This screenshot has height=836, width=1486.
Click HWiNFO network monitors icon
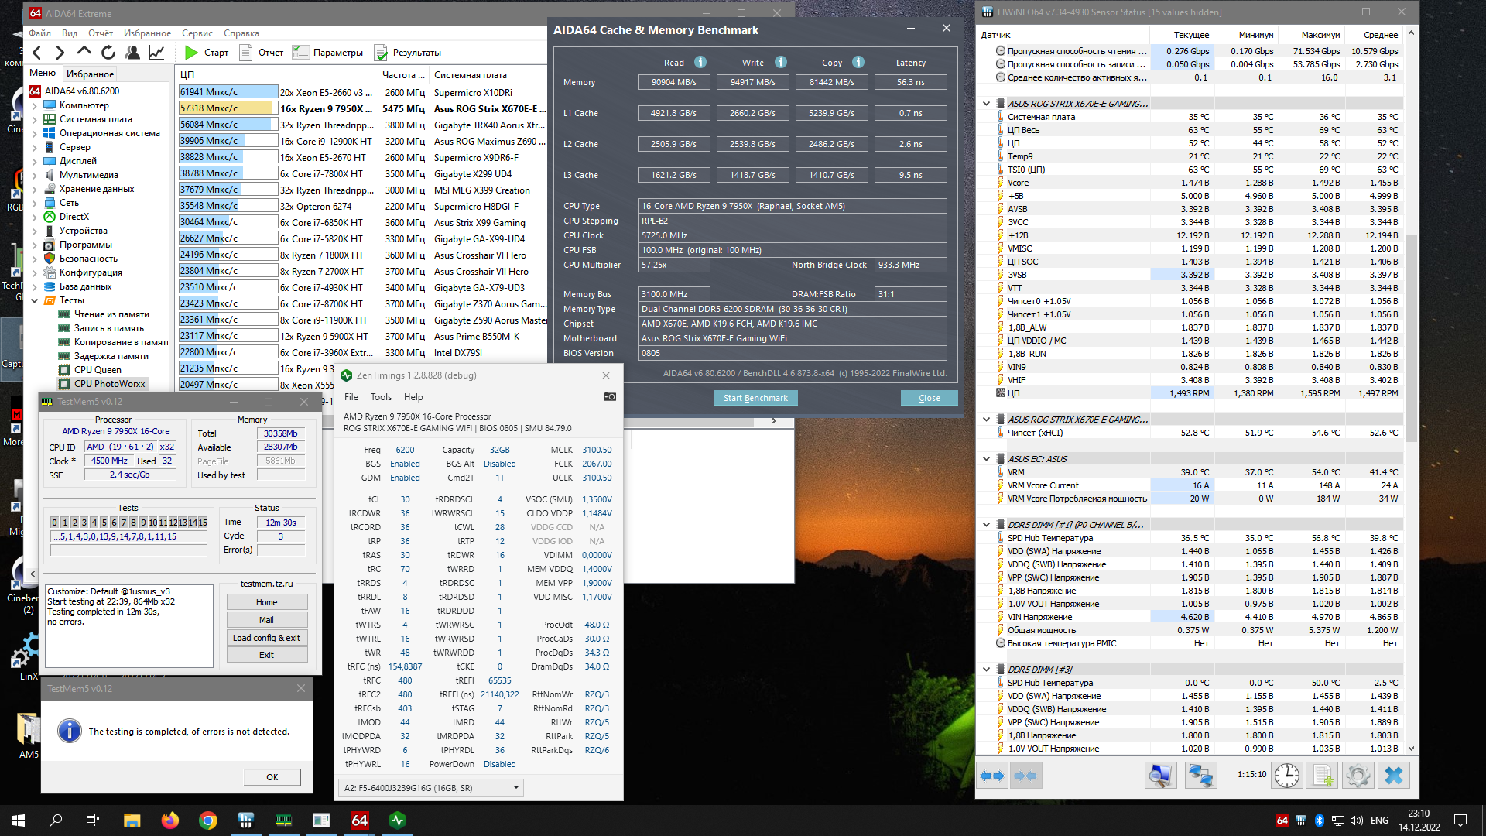[1200, 775]
